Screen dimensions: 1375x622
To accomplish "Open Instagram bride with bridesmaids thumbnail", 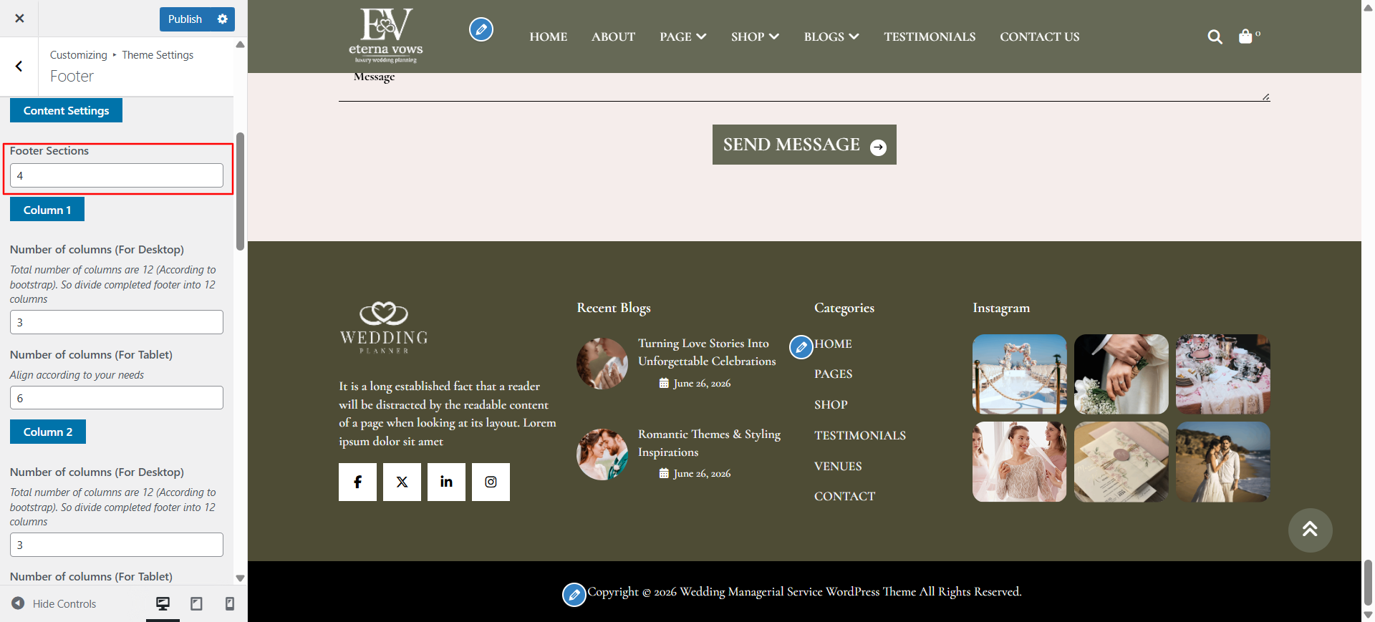I will pos(1020,462).
